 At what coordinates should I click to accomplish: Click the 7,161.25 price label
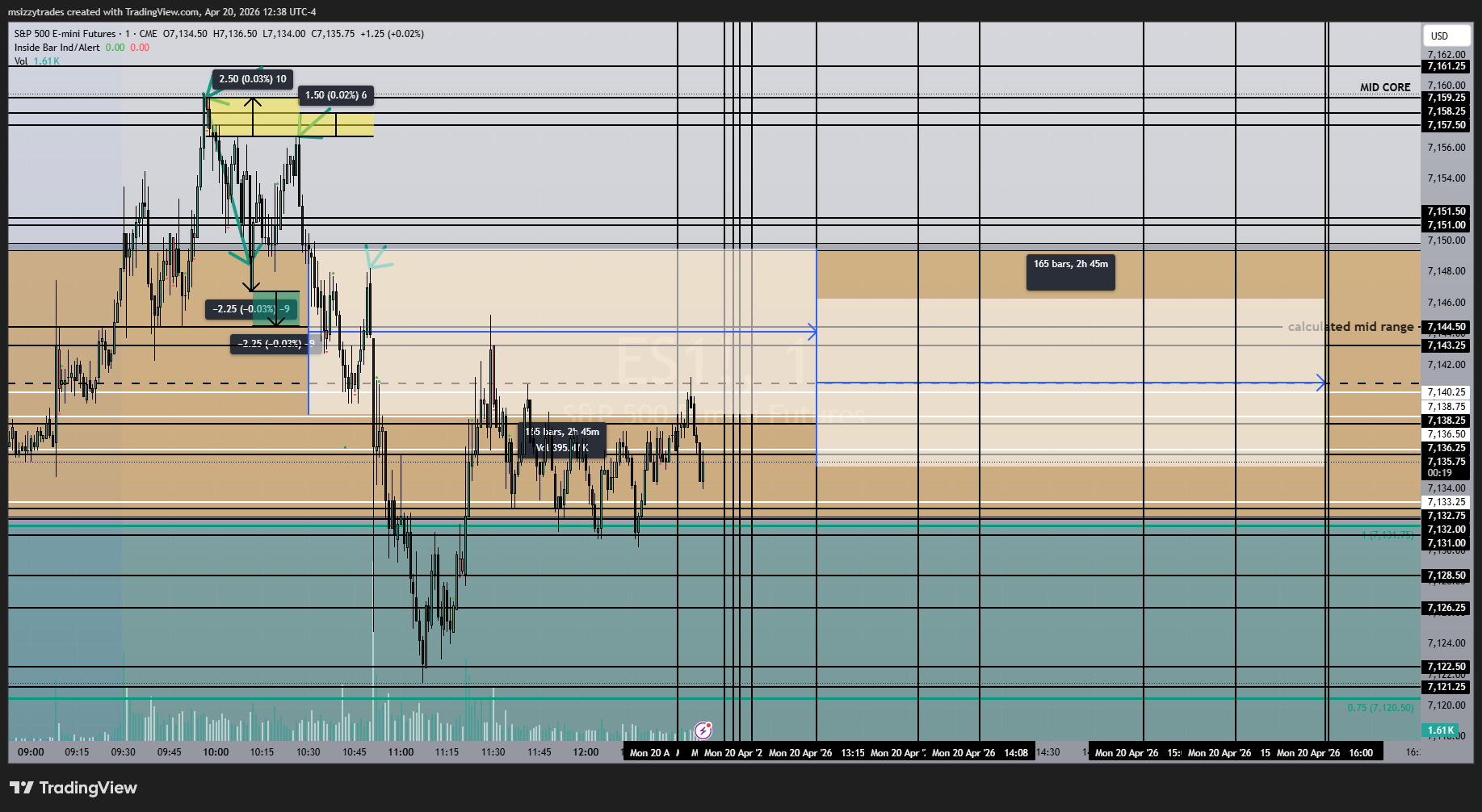[1446, 66]
